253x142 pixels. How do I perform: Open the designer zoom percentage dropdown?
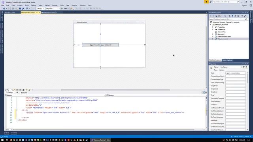point(9,90)
